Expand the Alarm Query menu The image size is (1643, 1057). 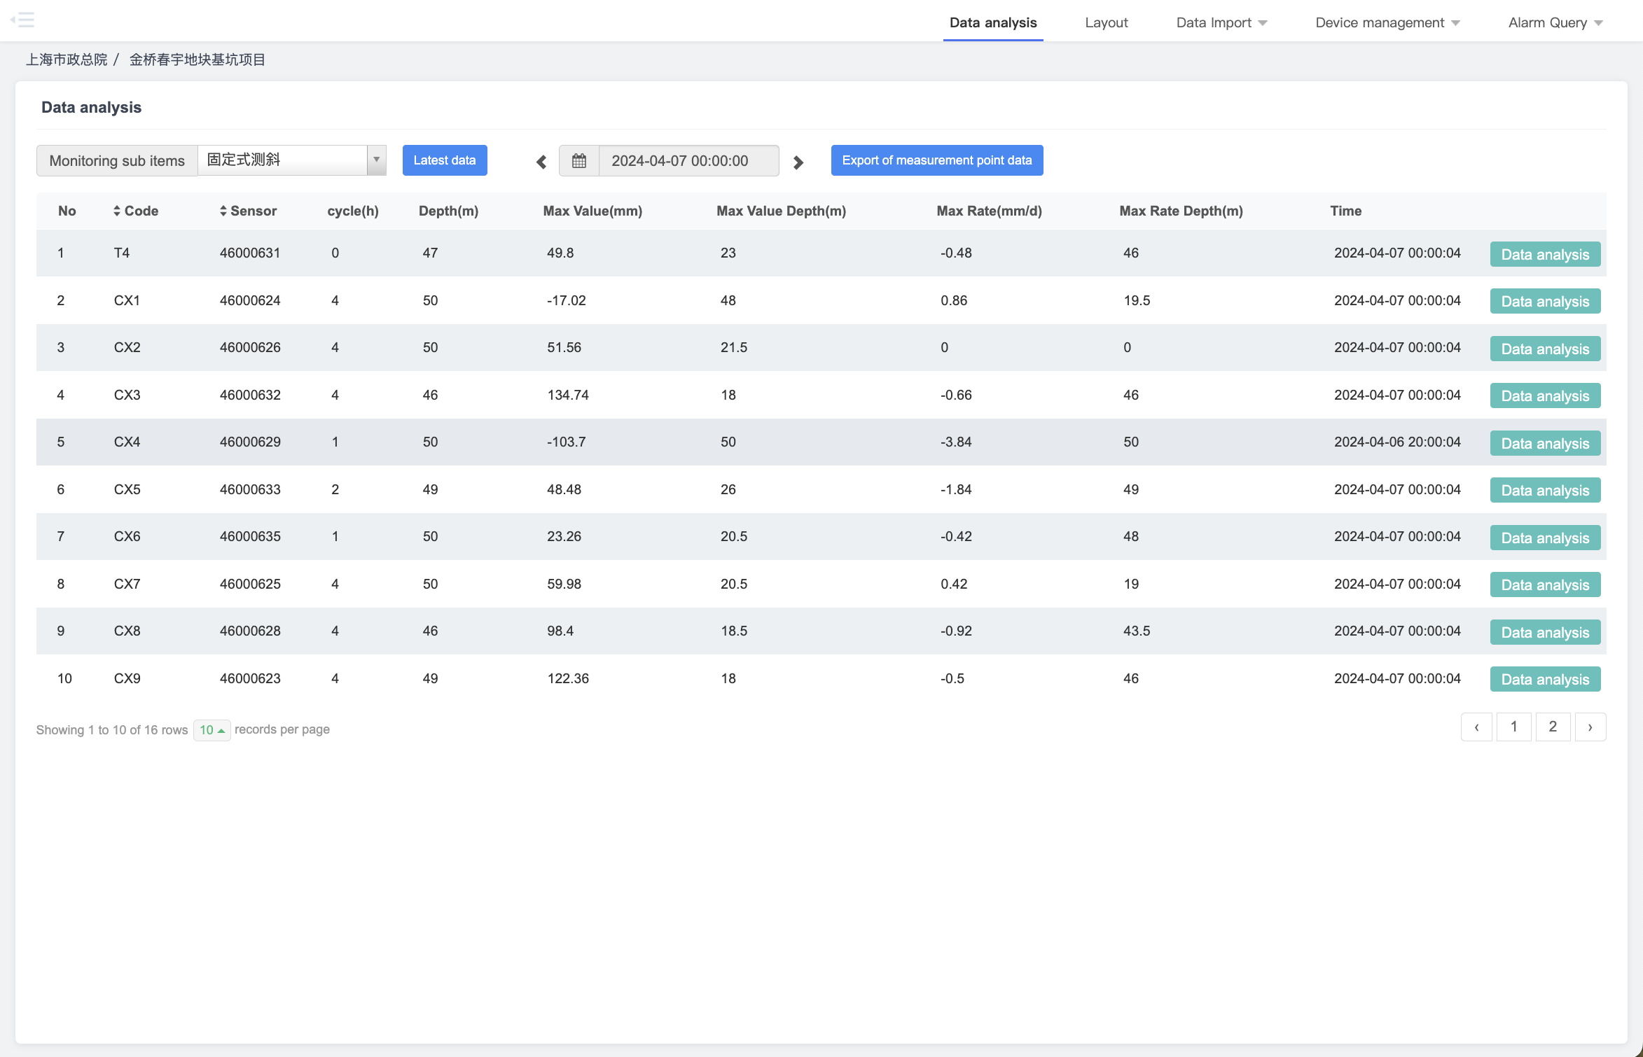pos(1555,22)
